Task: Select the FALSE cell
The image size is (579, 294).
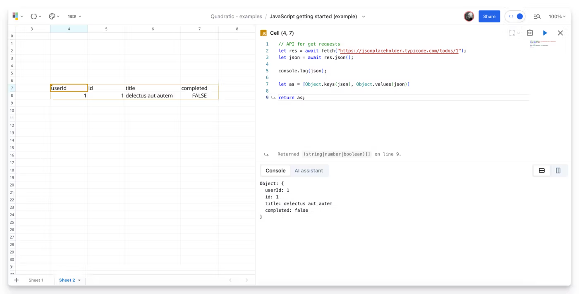Action: [199, 96]
